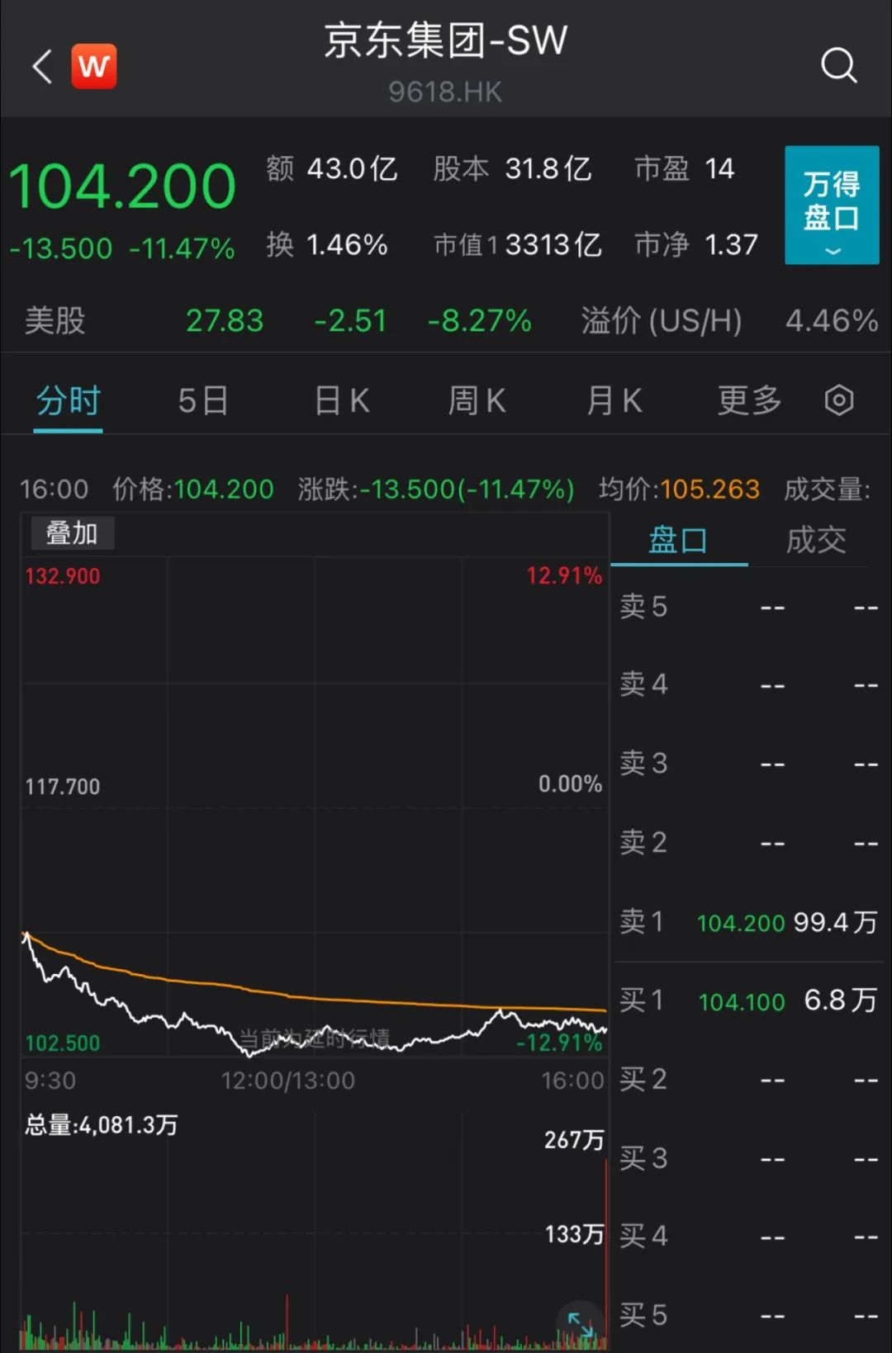Tap the 美股 quote row label
Screen dimensions: 892x1353
pyautogui.click(x=55, y=320)
